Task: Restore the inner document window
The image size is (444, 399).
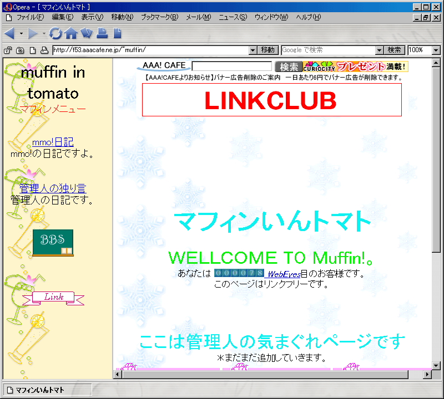Action: point(426,18)
